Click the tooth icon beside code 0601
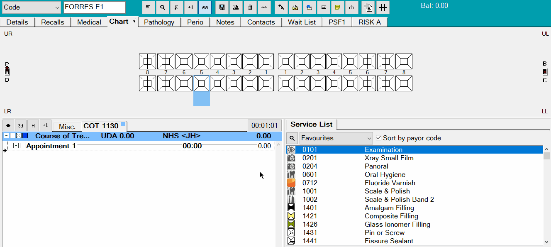The image size is (551, 247). click(291, 175)
